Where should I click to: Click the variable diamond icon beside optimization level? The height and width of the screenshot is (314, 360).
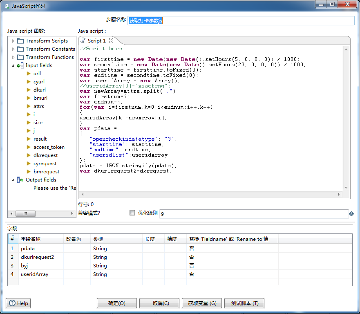tap(351, 214)
